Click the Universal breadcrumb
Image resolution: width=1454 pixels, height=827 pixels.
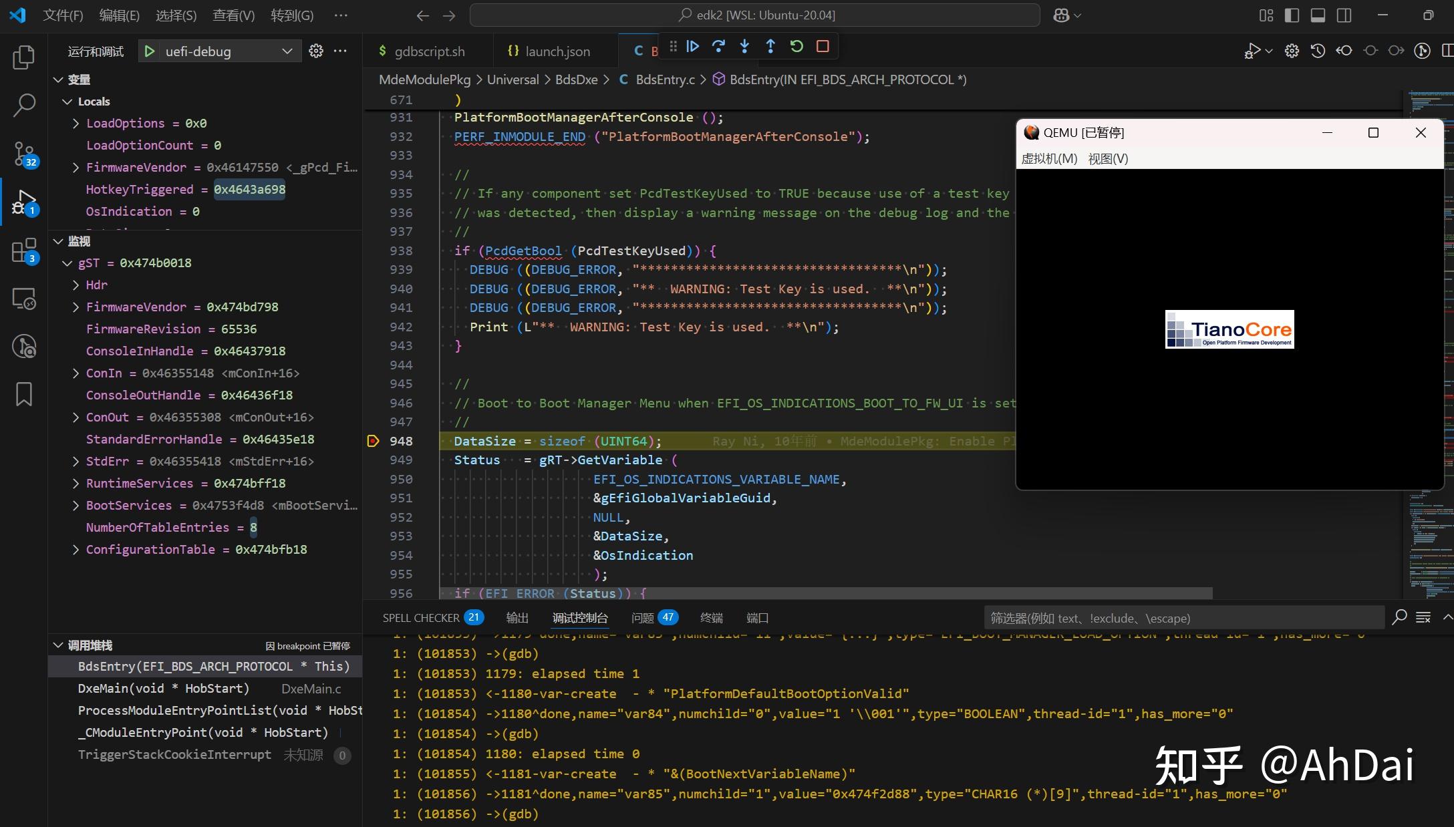(x=512, y=79)
